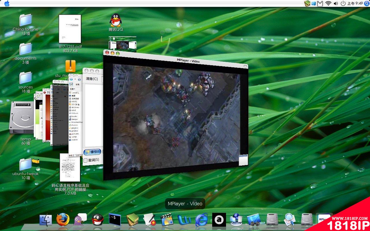Select the temp hard drive icon
Screen dimensions: 370x231
pos(22,118)
